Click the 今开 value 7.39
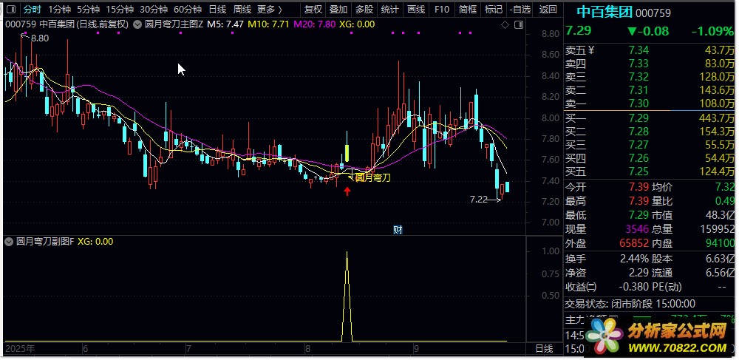 click(x=638, y=187)
